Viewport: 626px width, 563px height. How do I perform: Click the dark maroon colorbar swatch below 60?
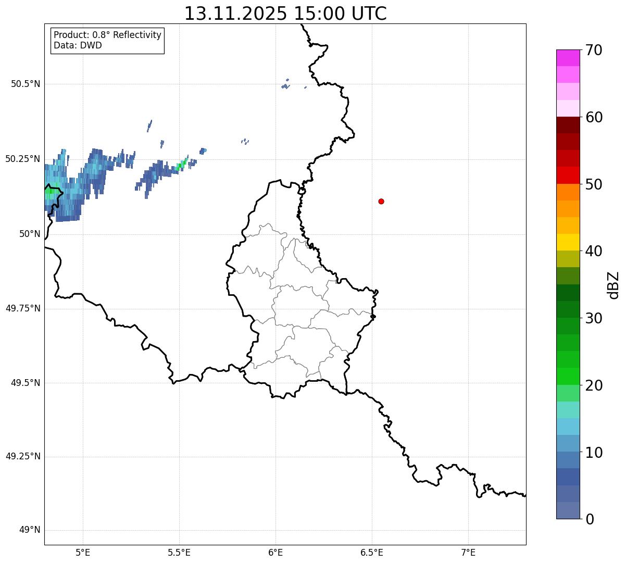(x=568, y=125)
